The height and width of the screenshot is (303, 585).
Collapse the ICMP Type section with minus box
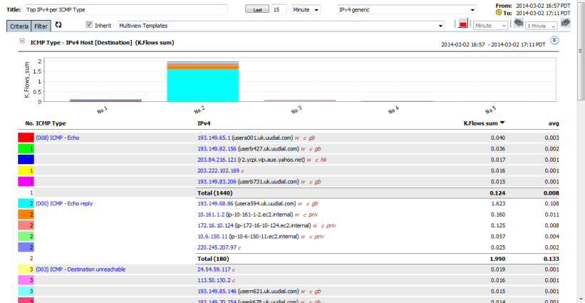pyautogui.click(x=22, y=42)
